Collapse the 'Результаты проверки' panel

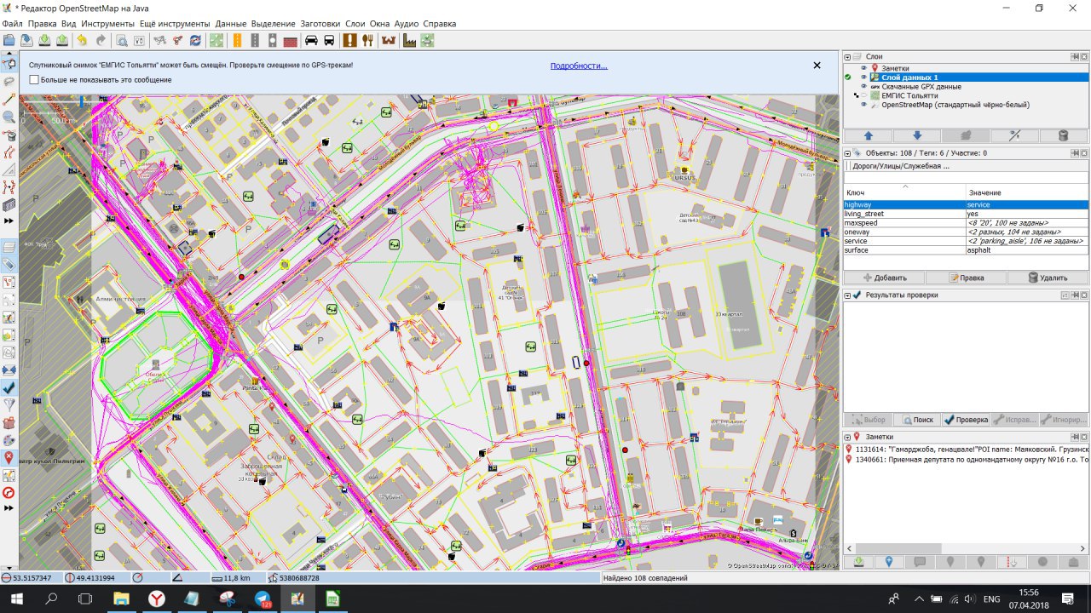pyautogui.click(x=848, y=295)
